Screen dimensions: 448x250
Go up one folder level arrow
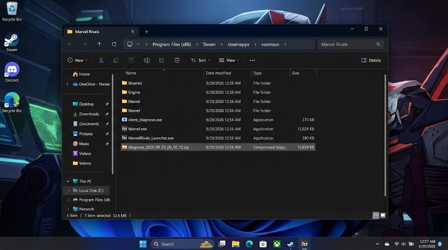coord(99,44)
